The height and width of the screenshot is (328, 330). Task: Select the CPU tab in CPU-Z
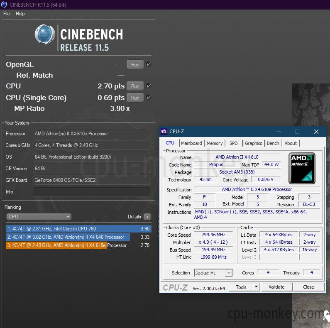[x=170, y=143]
